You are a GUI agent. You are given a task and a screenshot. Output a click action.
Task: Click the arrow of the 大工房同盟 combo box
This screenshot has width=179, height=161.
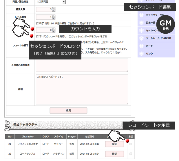coord(64,2)
